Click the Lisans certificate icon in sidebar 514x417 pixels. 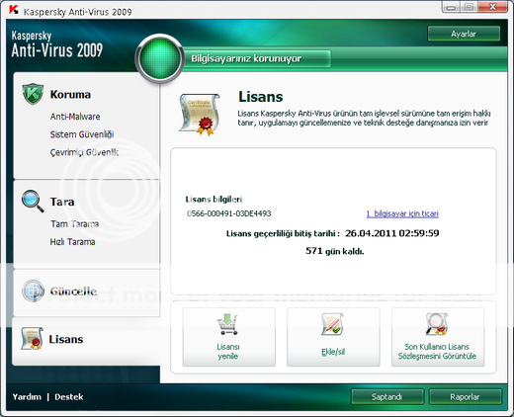[32, 338]
